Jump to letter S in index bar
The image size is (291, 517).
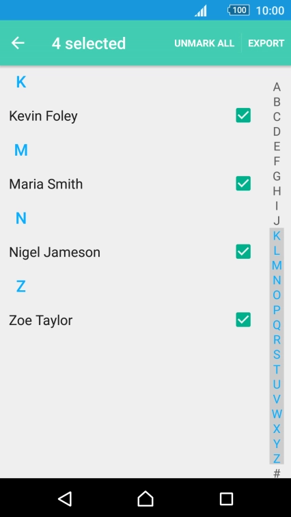[277, 354]
